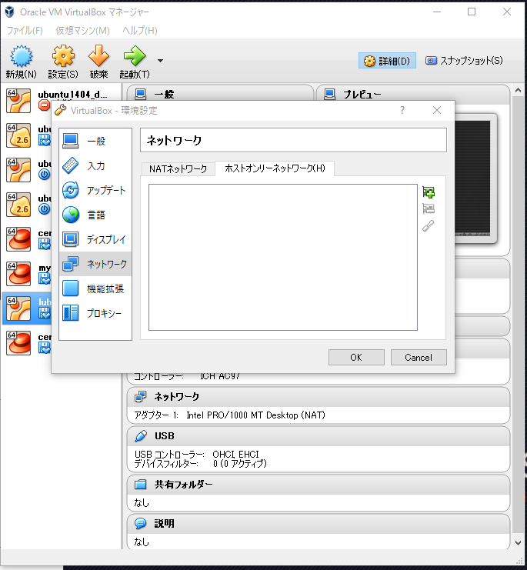The image size is (527, 570).
Task: Select the my... VM entry in list
Action: pos(27,274)
